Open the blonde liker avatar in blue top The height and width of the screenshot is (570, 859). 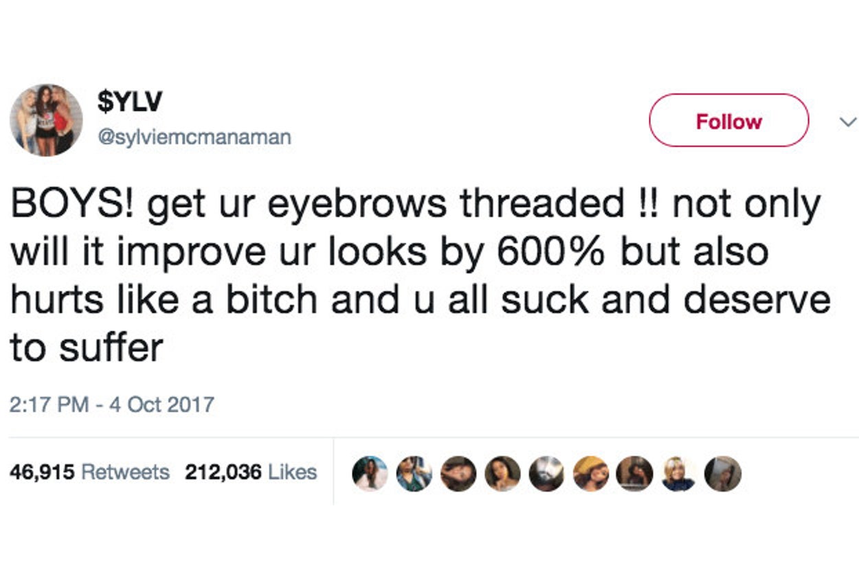pyautogui.click(x=679, y=473)
